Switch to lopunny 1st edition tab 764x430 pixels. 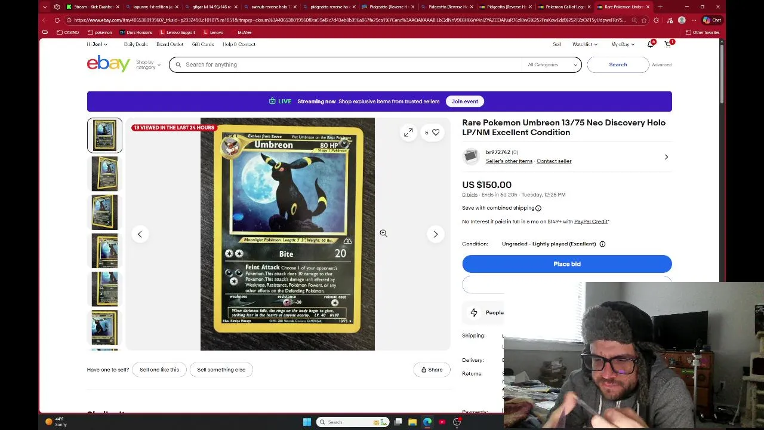(x=152, y=7)
